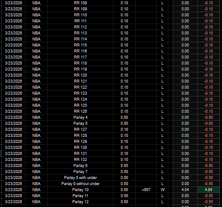Select the Parlay 6 cell
222x207 pixels.
[x=80, y=166]
